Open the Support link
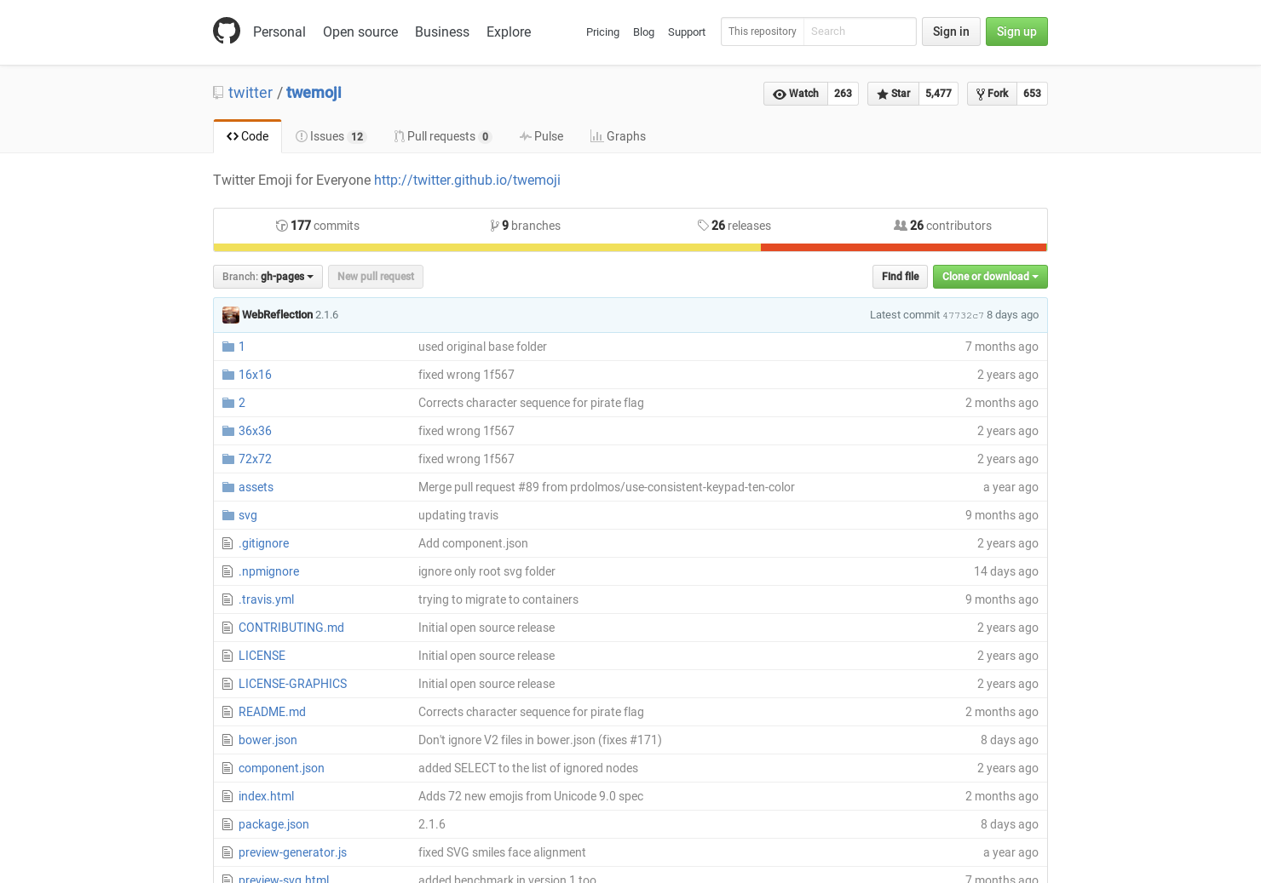The image size is (1261, 883). tap(687, 32)
